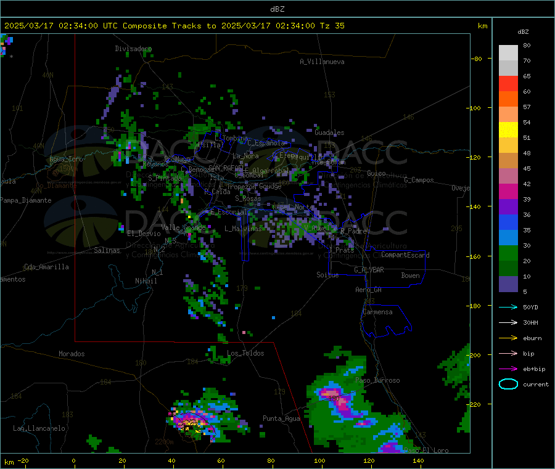555x469 pixels.
Task: Click the Bowen map label
Action: pyautogui.click(x=411, y=275)
